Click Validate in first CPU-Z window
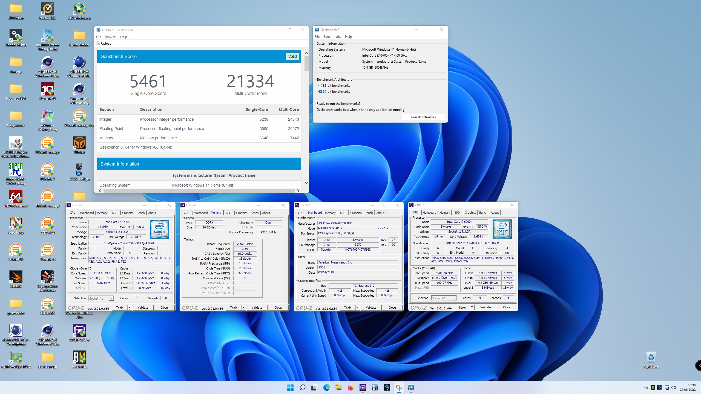Viewport: 701px width, 394px height. [143, 308]
